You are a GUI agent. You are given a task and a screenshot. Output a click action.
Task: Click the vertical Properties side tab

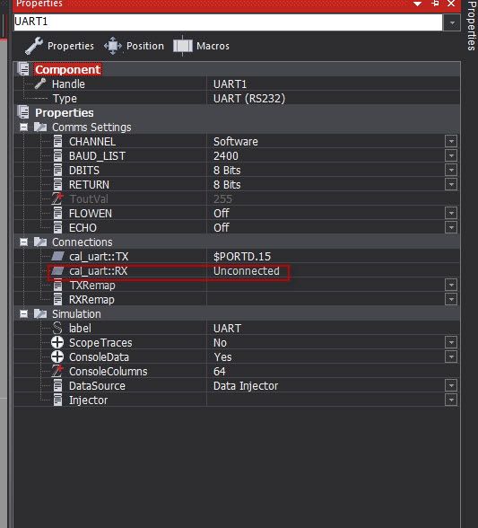click(x=472, y=25)
